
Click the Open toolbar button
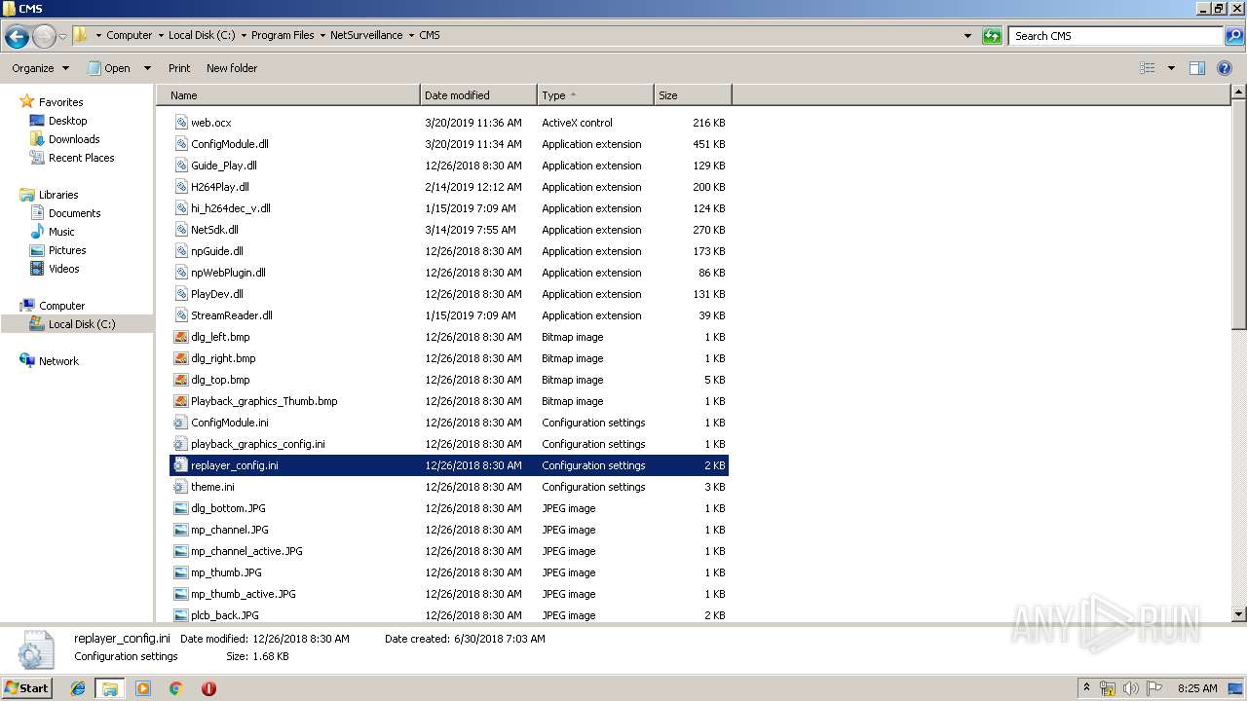point(109,68)
